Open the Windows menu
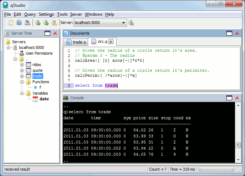Screen dimensions: 245x176 pyautogui.click(x=93, y=14)
